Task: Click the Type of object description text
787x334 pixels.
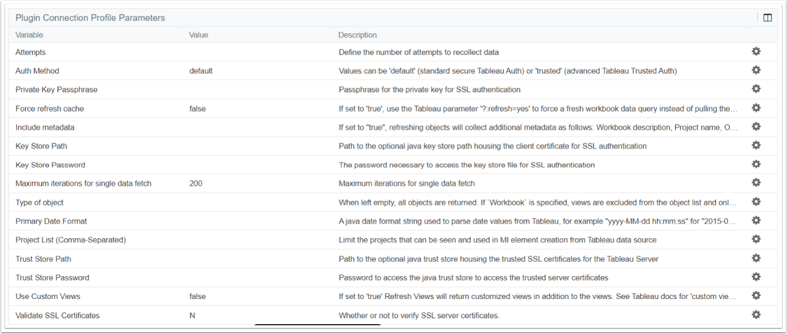Action: pos(538,202)
